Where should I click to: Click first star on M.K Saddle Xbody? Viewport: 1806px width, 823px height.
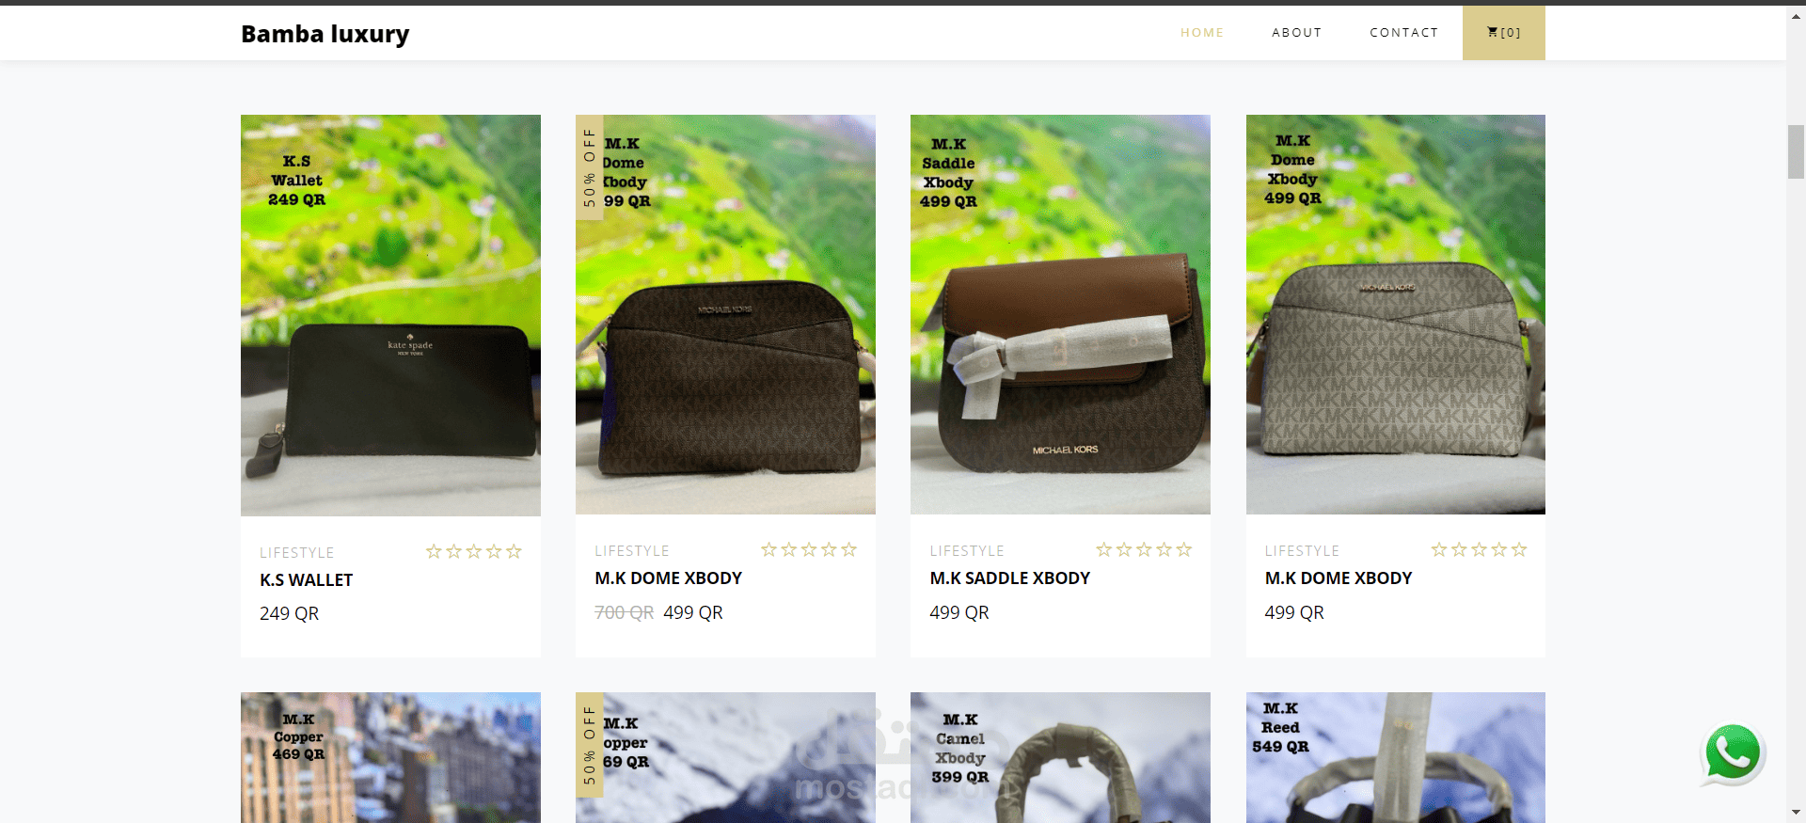pyautogui.click(x=1104, y=550)
